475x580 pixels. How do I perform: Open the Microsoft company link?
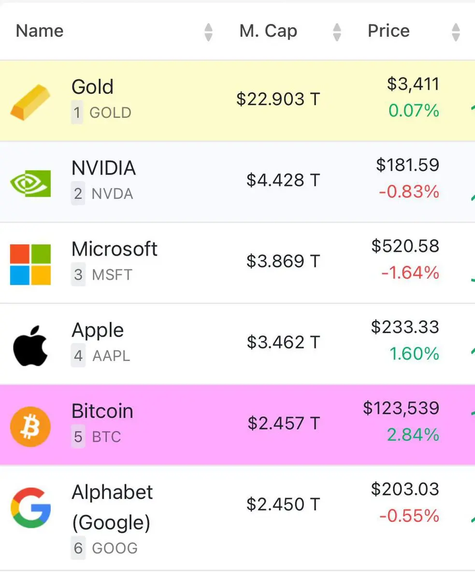pos(115,249)
